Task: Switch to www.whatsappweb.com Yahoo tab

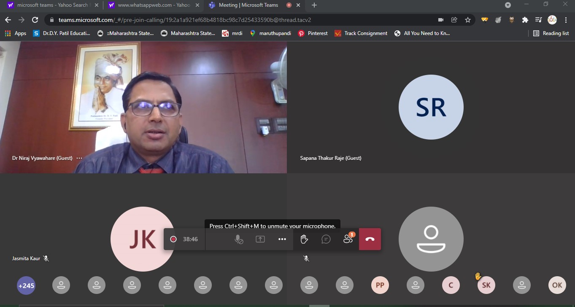Action: [153, 5]
